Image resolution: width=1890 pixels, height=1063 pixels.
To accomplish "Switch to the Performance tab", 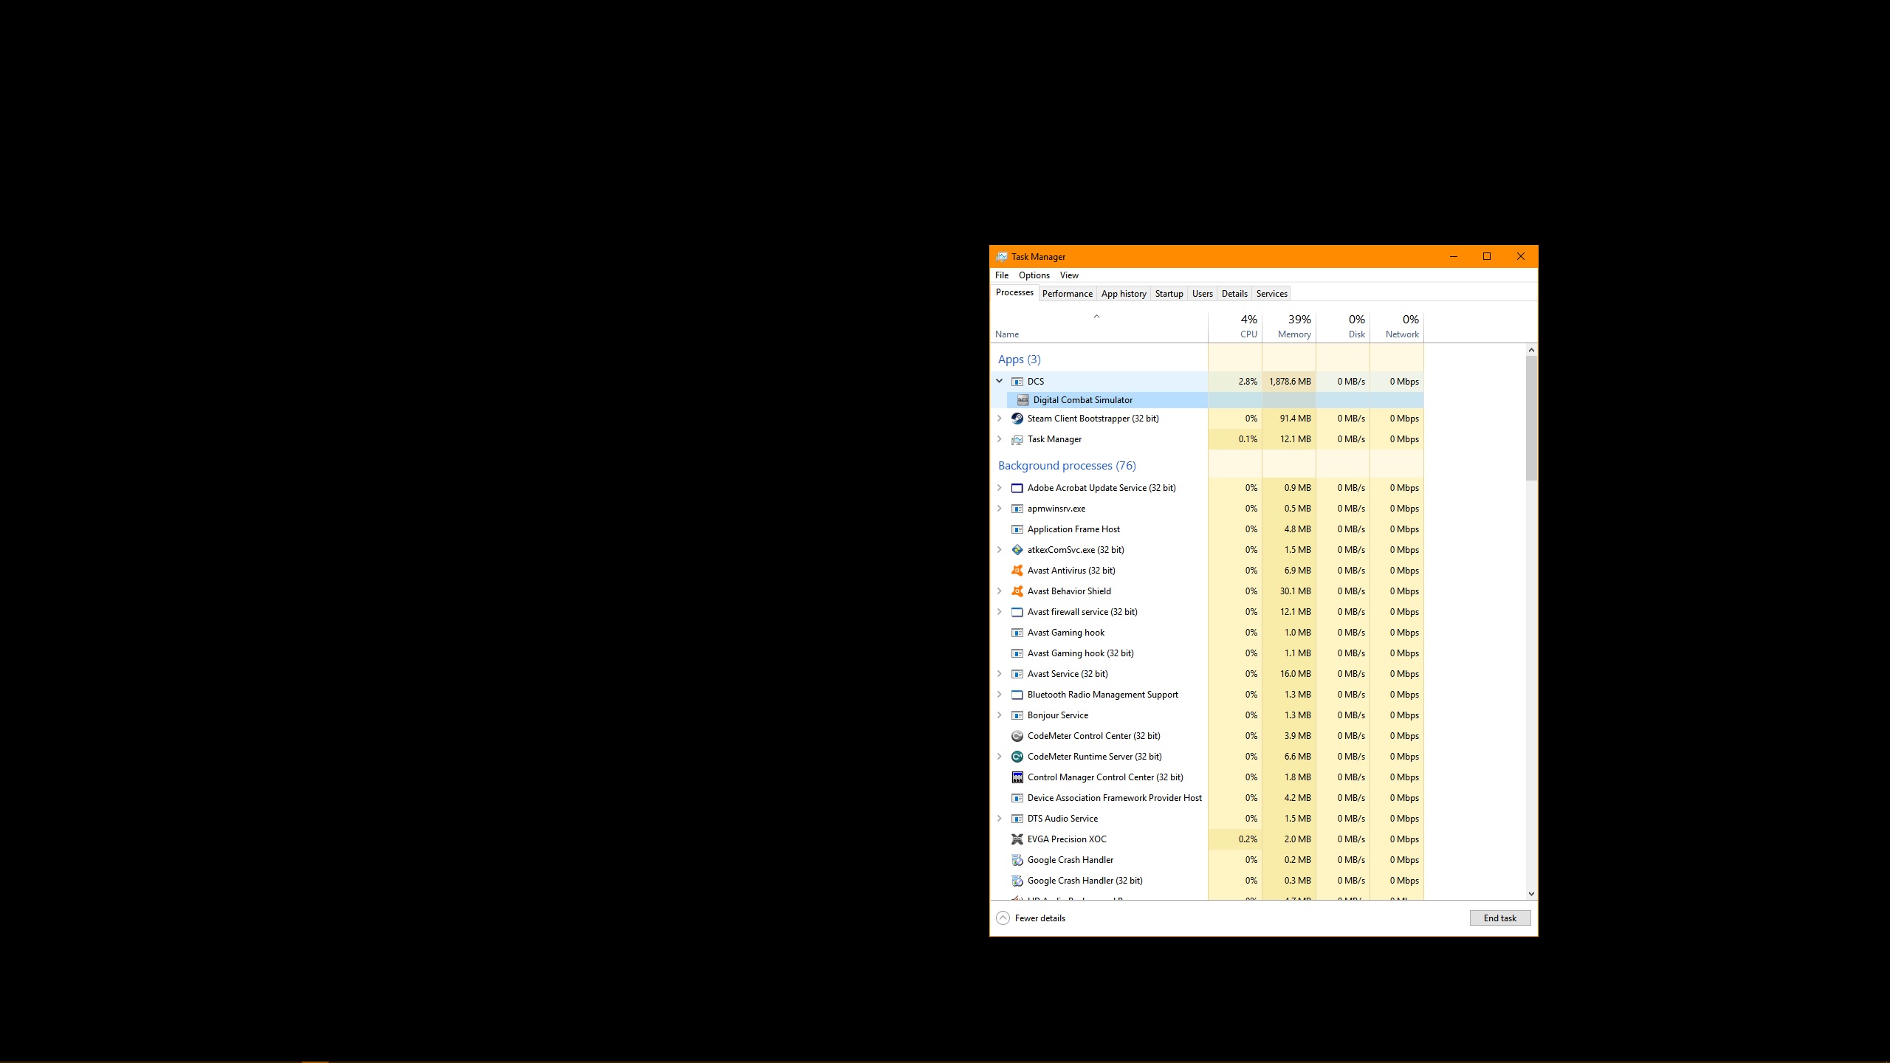I will 1068,294.
